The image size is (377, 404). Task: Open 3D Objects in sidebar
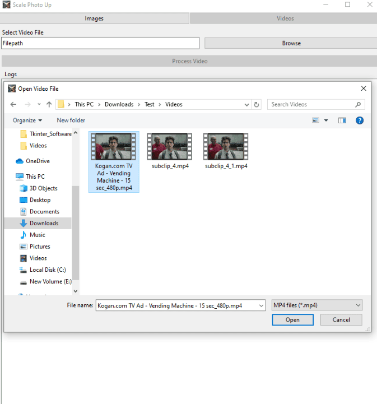[38, 188]
